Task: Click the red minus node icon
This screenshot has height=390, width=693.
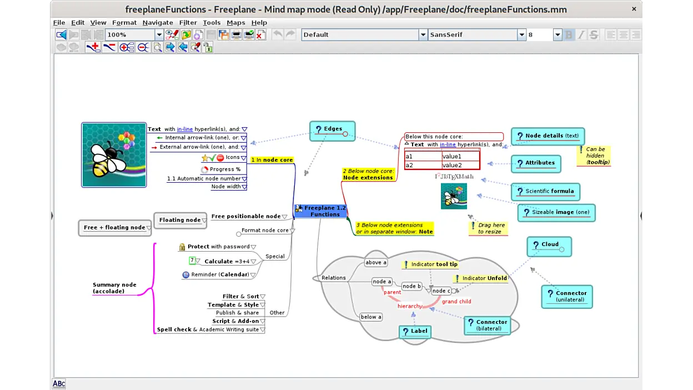Action: [x=109, y=47]
